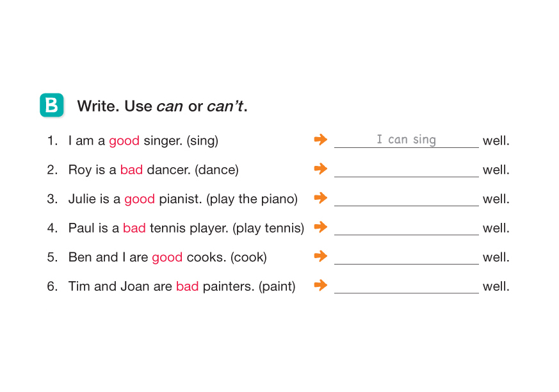Click the orange arrow beside sentence 1

tap(321, 140)
